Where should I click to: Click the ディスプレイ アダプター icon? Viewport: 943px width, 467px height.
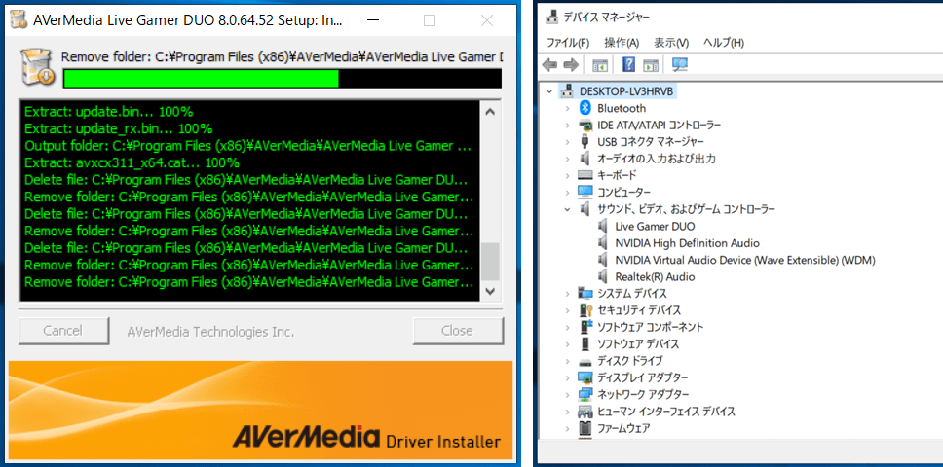[x=585, y=377]
